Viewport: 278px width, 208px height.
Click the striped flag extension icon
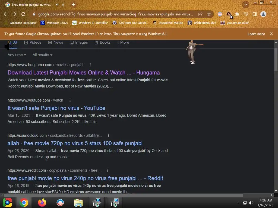pos(220,14)
